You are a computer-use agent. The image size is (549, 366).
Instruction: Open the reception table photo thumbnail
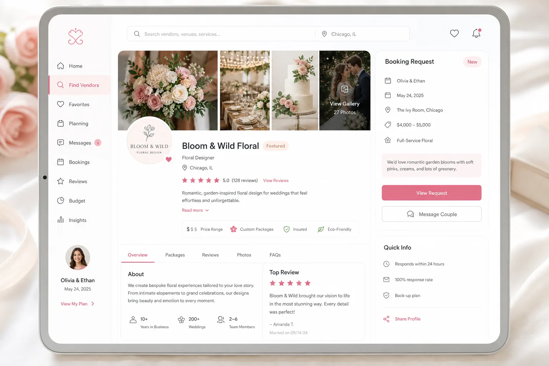pyautogui.click(x=245, y=90)
